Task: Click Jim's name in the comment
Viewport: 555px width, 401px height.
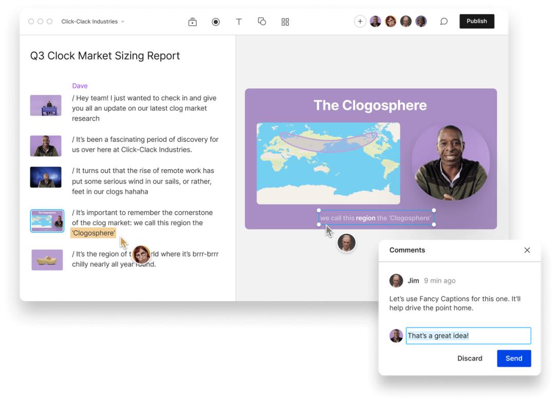Action: [x=413, y=281]
